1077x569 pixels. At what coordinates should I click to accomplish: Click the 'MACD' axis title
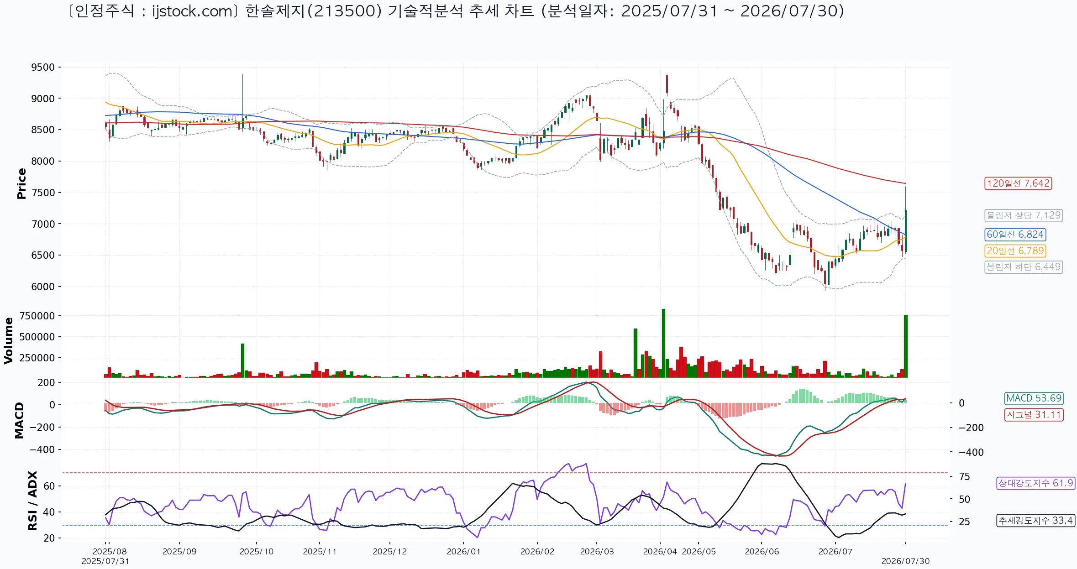click(x=19, y=420)
